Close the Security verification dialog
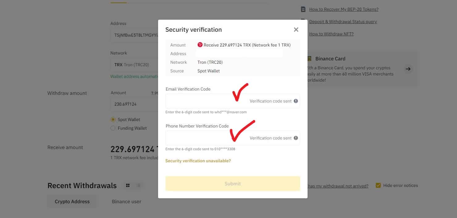Screen dimensions: 457x218 296,30
